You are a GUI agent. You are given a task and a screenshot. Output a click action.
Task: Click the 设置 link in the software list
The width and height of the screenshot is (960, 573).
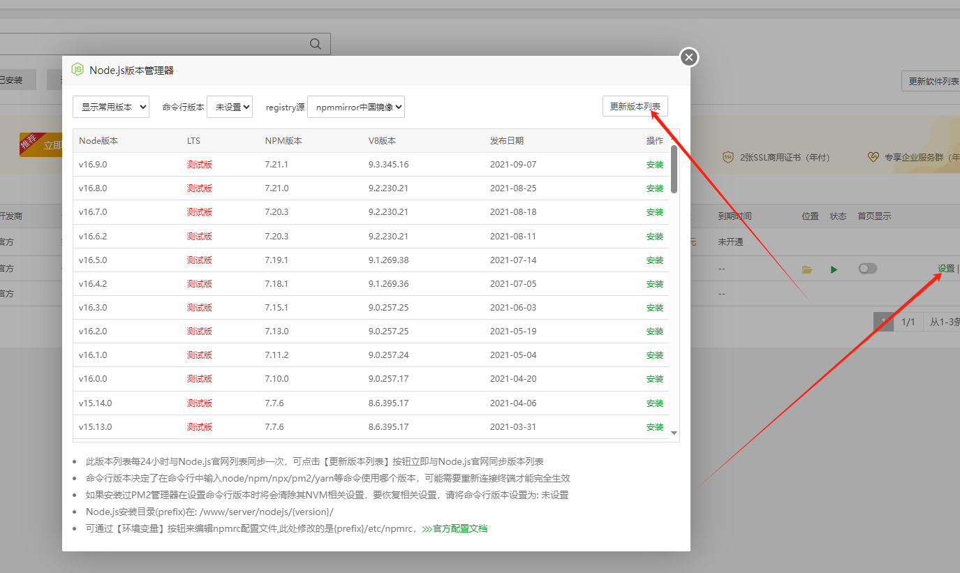pos(946,269)
